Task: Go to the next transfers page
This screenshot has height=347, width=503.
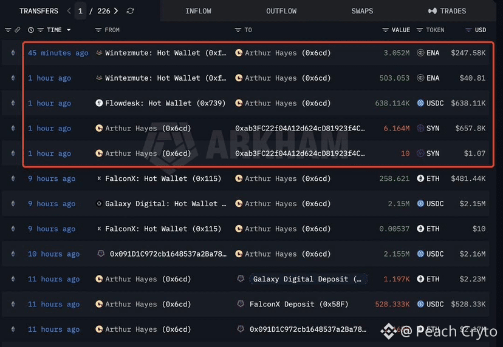Action: [116, 11]
